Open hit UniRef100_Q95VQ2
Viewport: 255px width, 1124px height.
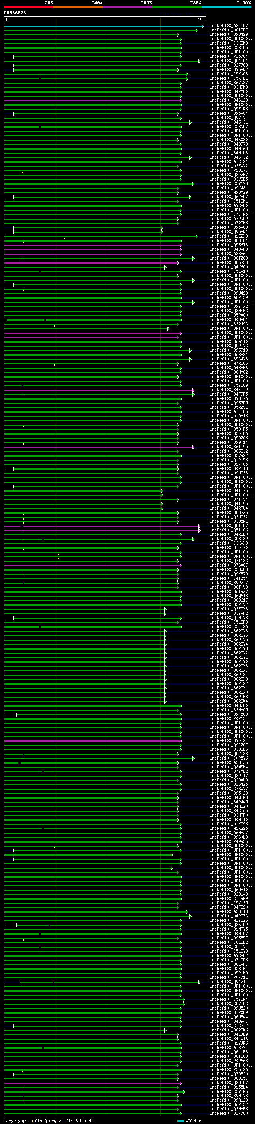coord(229,69)
